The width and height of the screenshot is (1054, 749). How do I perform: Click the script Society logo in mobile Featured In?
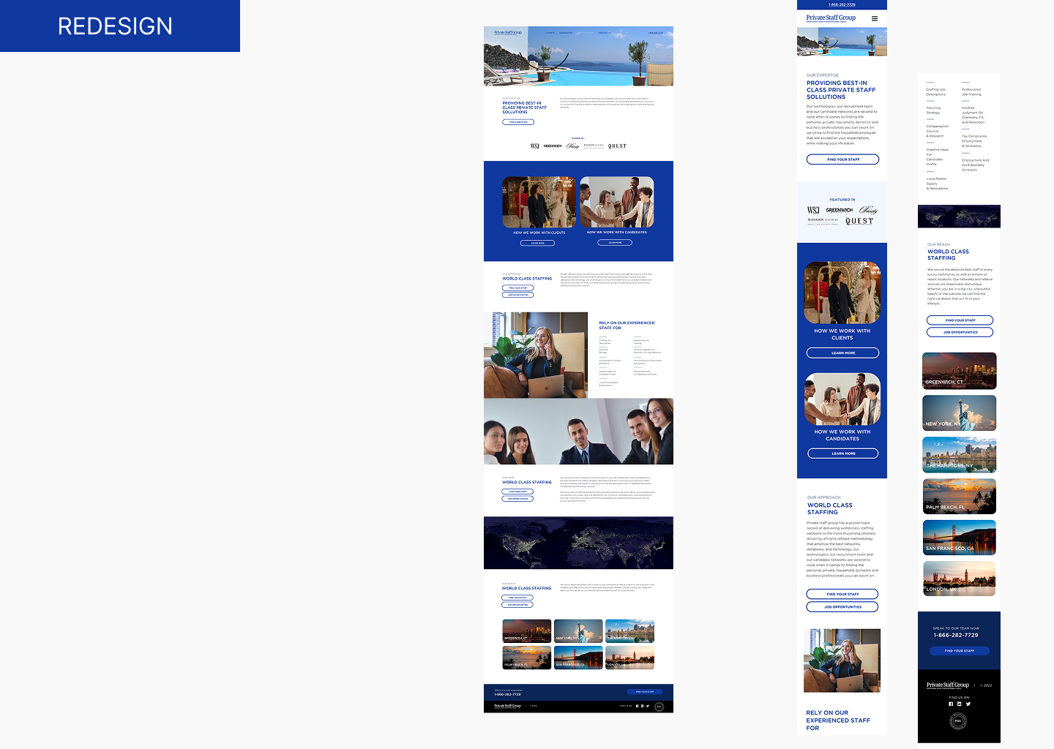[x=868, y=210]
